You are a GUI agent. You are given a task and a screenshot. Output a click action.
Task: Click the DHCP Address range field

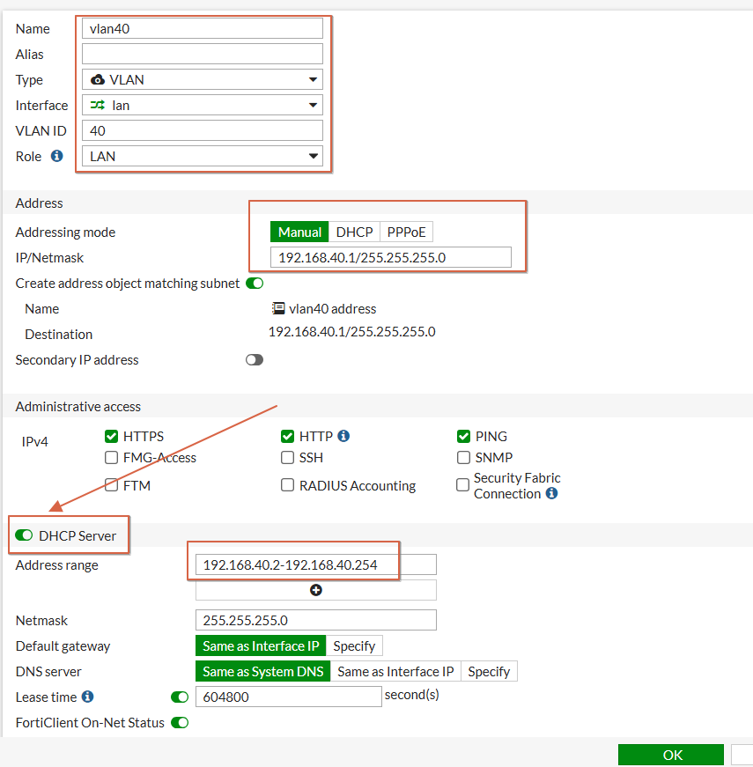(x=315, y=564)
